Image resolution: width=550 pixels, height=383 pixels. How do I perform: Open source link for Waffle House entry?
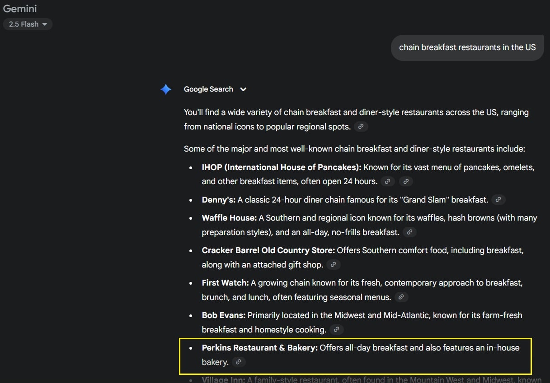pos(409,232)
